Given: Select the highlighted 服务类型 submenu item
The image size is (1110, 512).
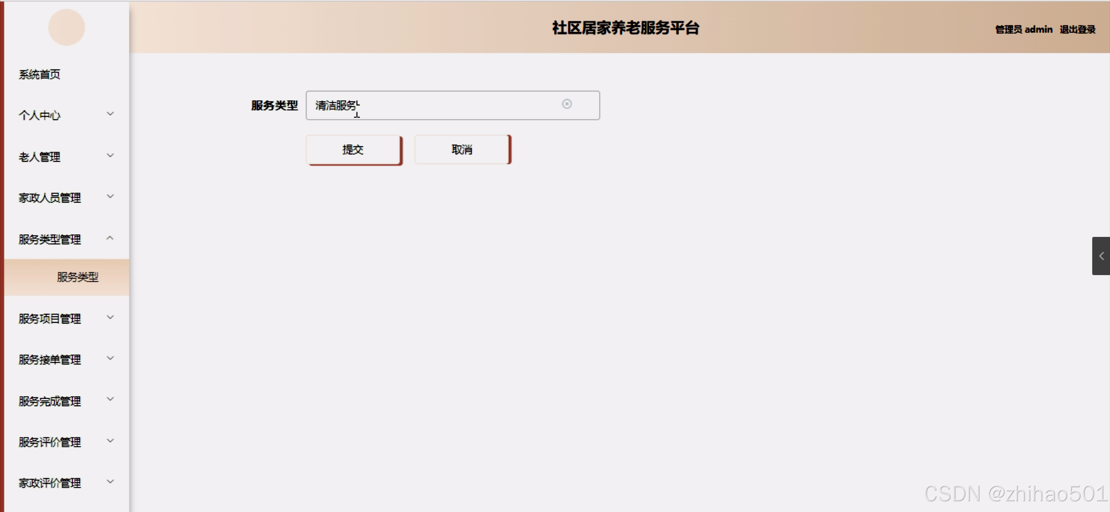Looking at the screenshot, I should click(x=78, y=277).
